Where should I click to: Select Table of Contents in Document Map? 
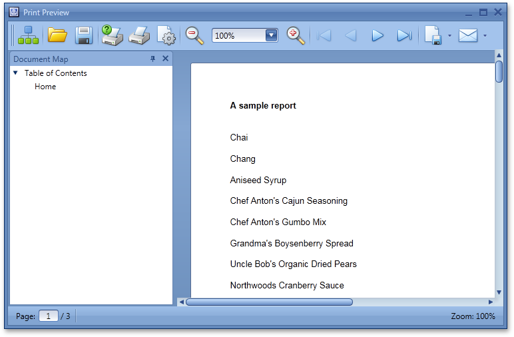click(x=55, y=73)
